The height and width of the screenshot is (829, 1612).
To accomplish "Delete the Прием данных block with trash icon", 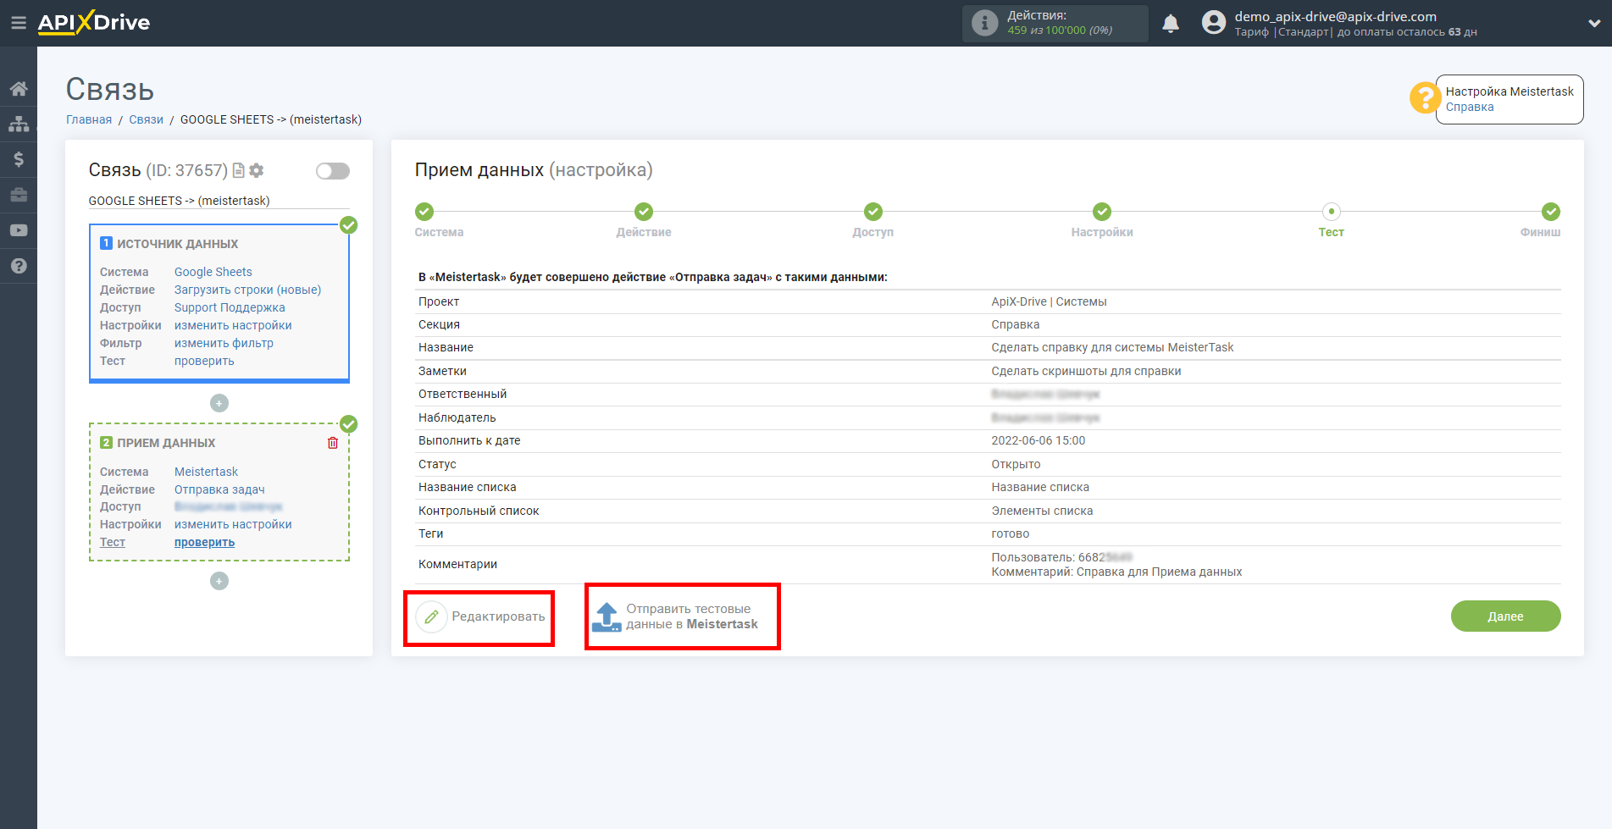I will click(x=333, y=443).
